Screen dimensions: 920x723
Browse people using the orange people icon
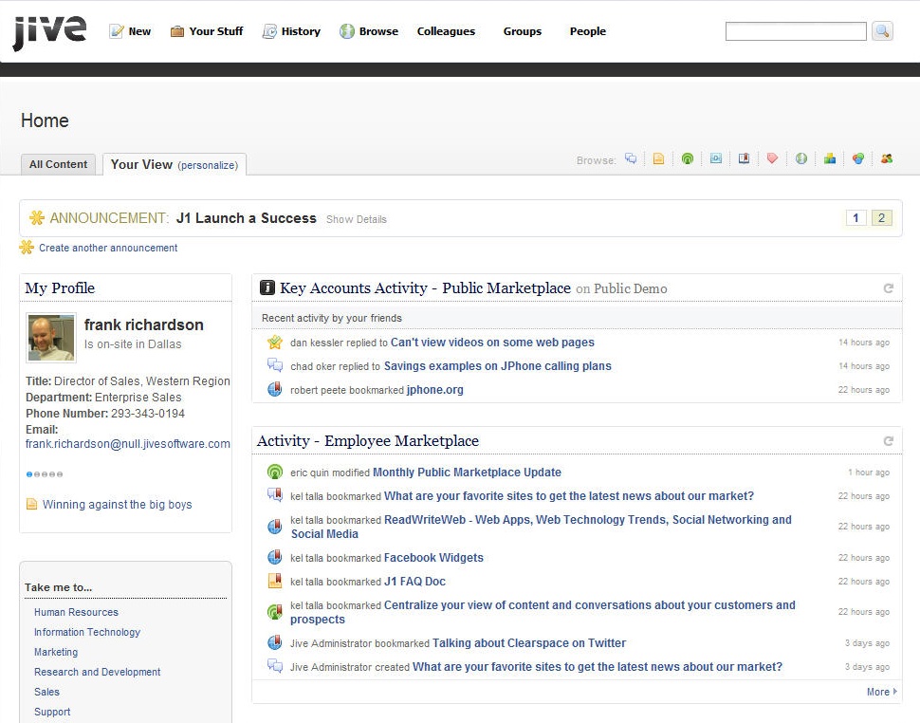(886, 159)
